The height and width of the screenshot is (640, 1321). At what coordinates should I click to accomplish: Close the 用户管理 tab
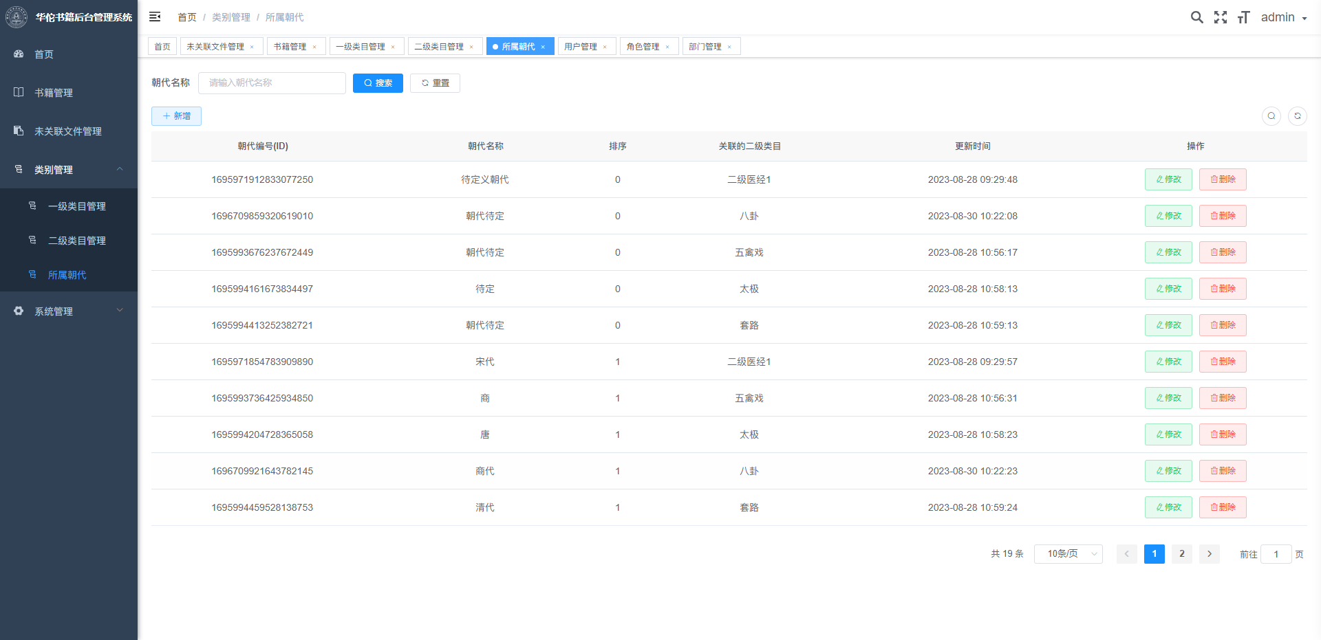click(605, 47)
